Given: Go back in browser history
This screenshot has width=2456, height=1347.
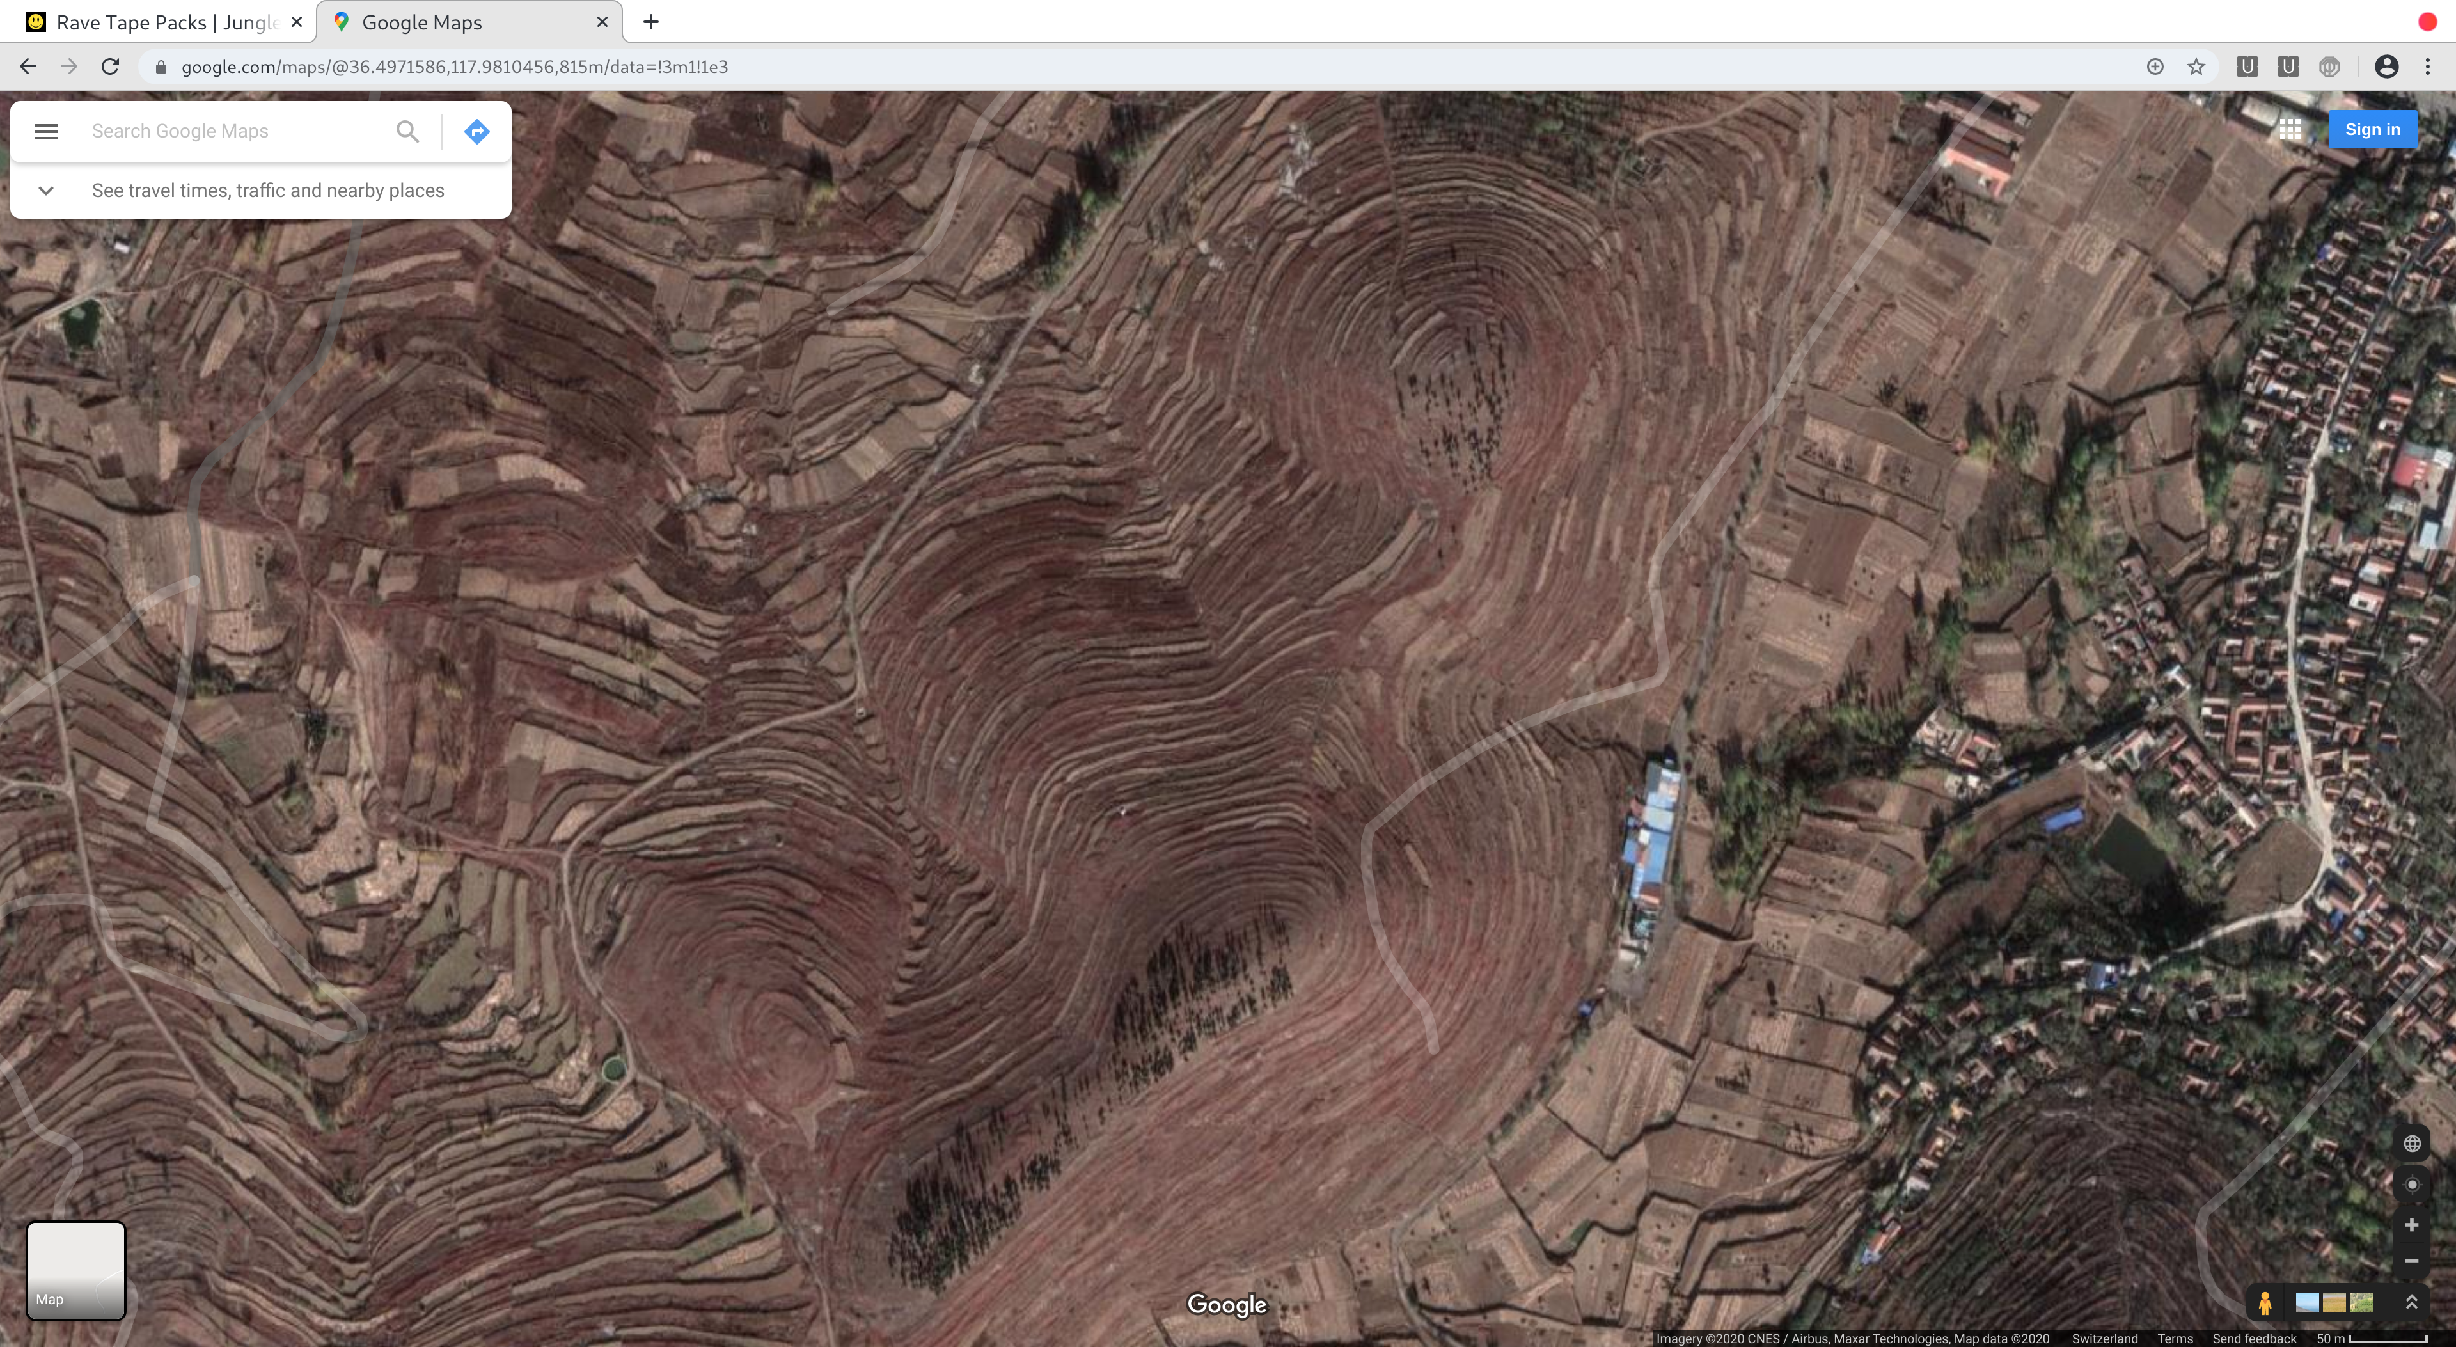Looking at the screenshot, I should tap(28, 67).
